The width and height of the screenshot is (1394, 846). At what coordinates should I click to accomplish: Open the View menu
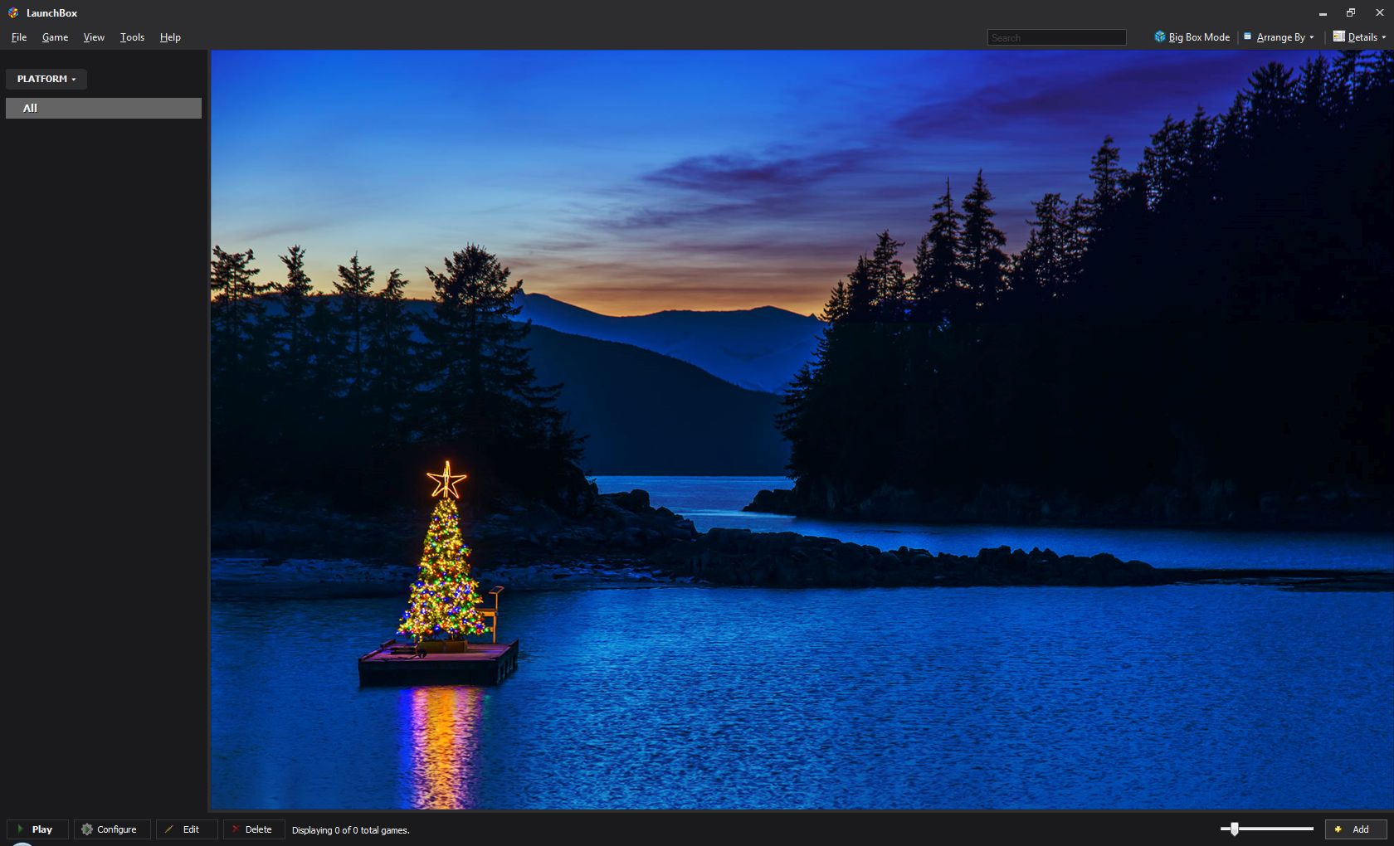point(94,37)
